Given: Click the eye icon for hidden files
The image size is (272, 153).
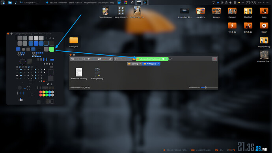Looking at the screenshot, I should tap(89, 59).
